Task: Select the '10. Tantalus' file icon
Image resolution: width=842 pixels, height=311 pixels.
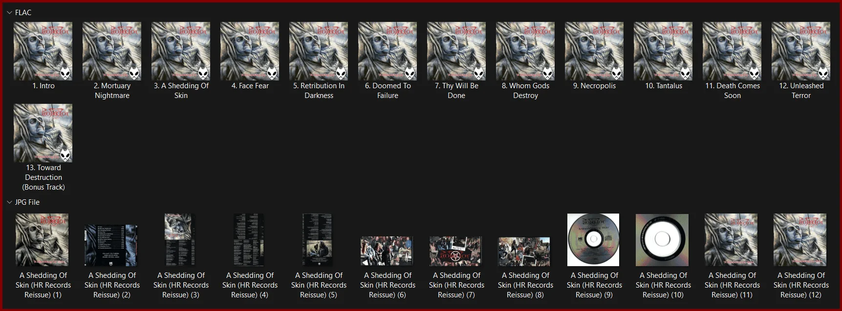Action: 663,51
